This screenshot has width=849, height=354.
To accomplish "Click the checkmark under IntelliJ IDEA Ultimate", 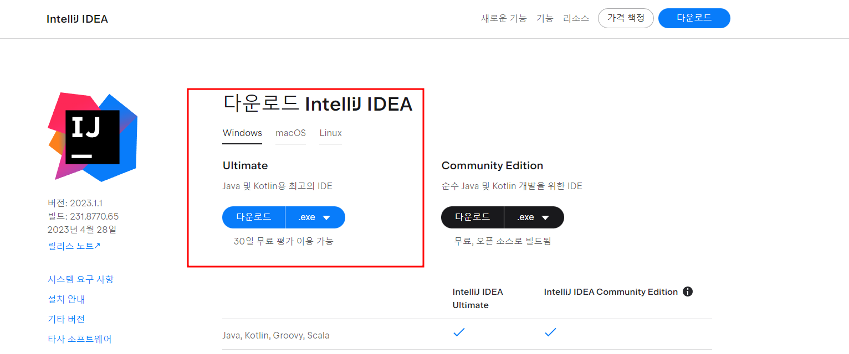I will [x=459, y=332].
